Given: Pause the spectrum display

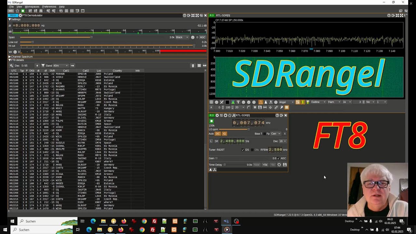Looking at the screenshot, I should pyautogui.click(x=255, y=107).
